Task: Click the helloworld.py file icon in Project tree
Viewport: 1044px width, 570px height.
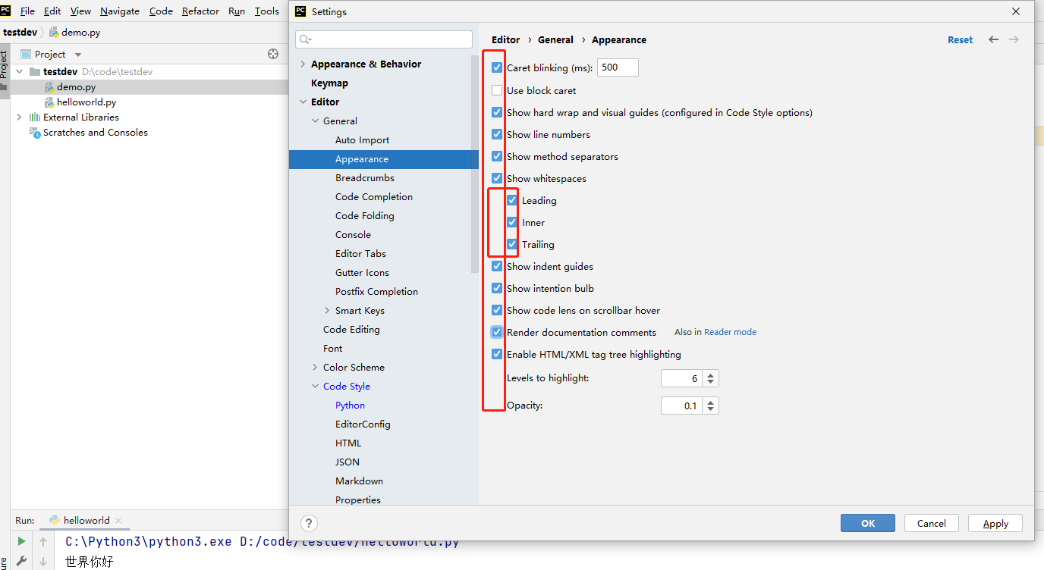Action: coord(49,102)
